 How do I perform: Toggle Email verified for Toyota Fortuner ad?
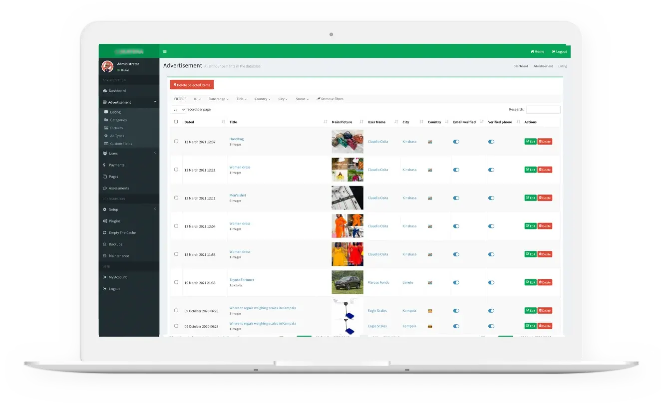[456, 282]
